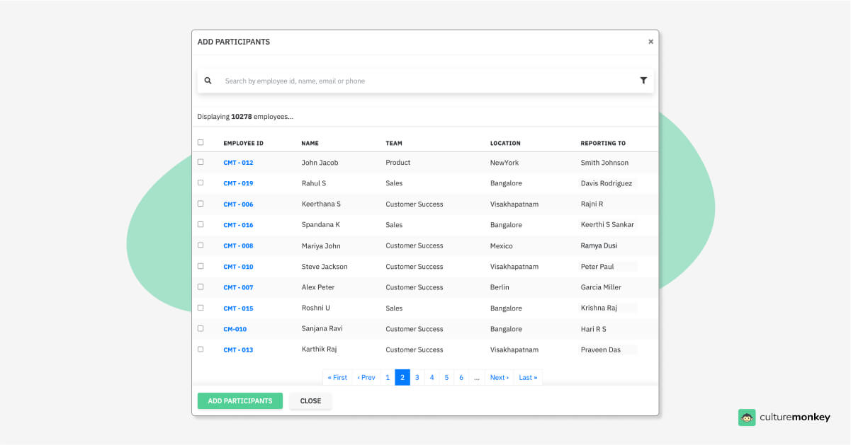Click the Location column header
Screen dimensions: 851x445
[x=505, y=143]
